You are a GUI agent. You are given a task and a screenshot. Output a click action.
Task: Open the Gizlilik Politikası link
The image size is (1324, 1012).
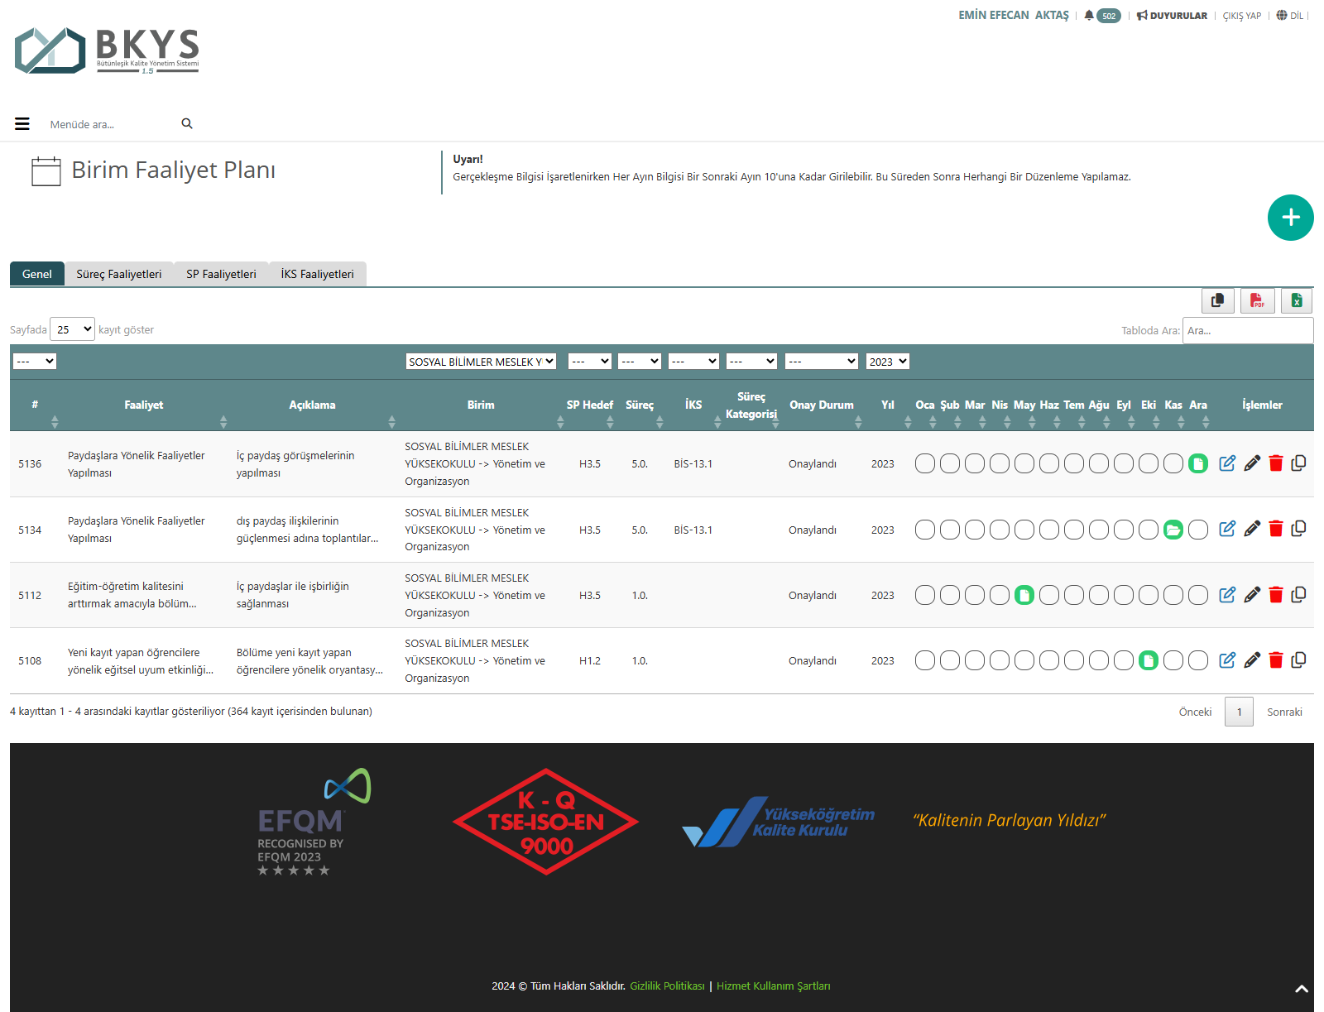pyautogui.click(x=667, y=986)
